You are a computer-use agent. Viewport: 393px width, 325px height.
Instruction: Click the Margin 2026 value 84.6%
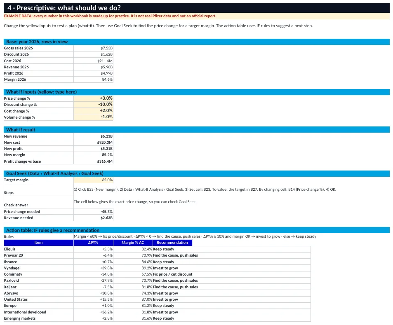pos(93,79)
